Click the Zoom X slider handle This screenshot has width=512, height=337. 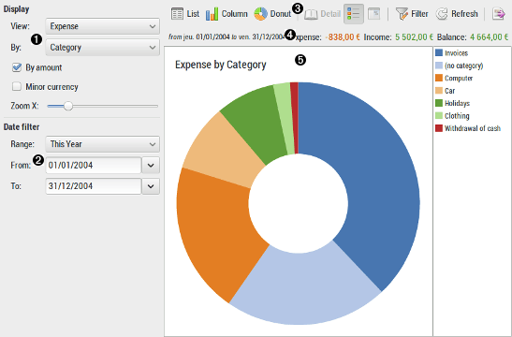[68, 106]
